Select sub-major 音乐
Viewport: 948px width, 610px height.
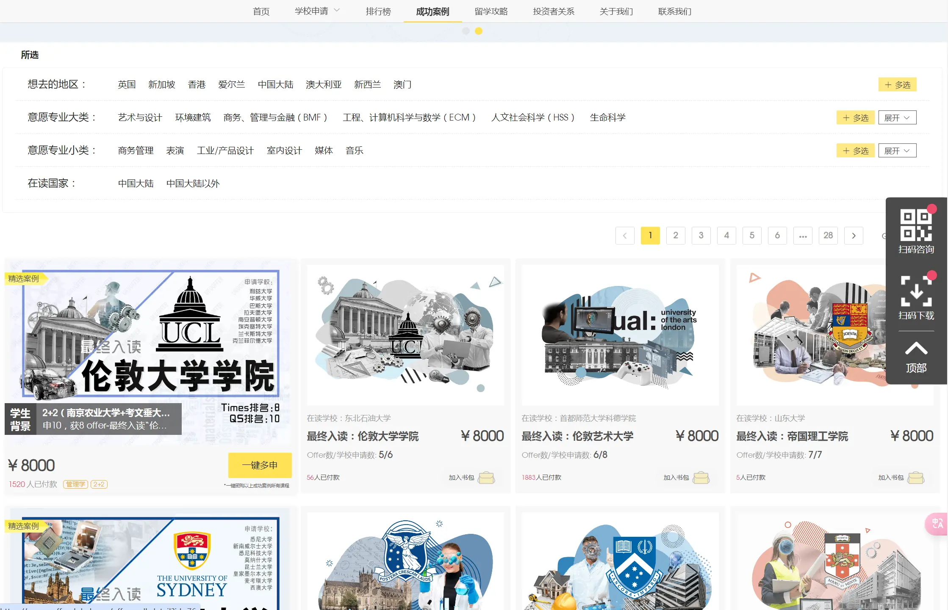355,151
